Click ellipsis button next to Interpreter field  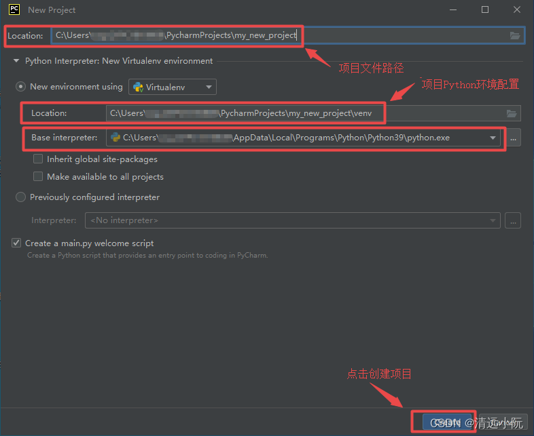click(x=513, y=220)
